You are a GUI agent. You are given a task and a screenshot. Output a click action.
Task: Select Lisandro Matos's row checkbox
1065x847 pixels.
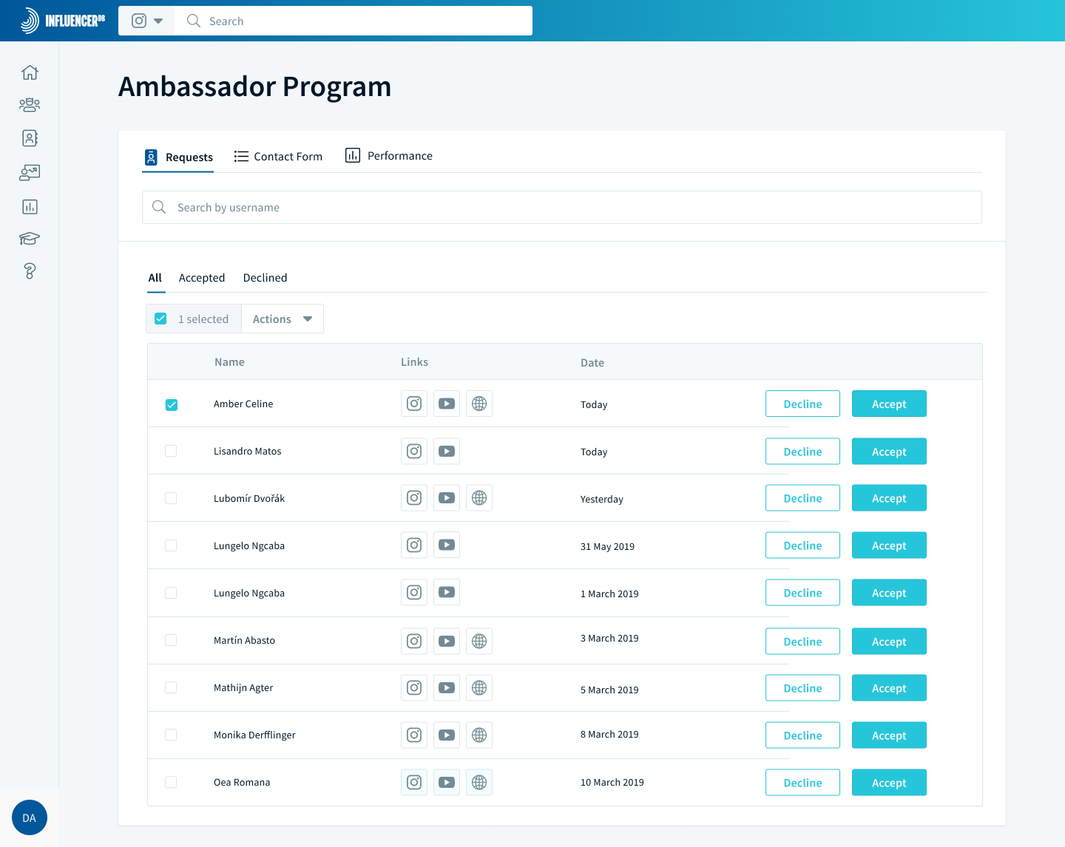[x=171, y=451]
